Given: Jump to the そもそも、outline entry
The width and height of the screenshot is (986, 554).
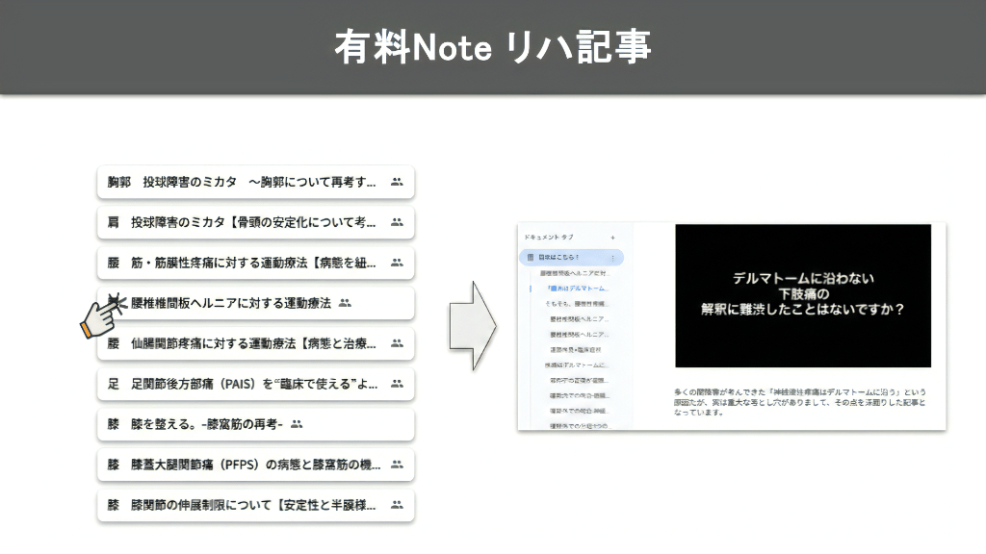Looking at the screenshot, I should [577, 304].
